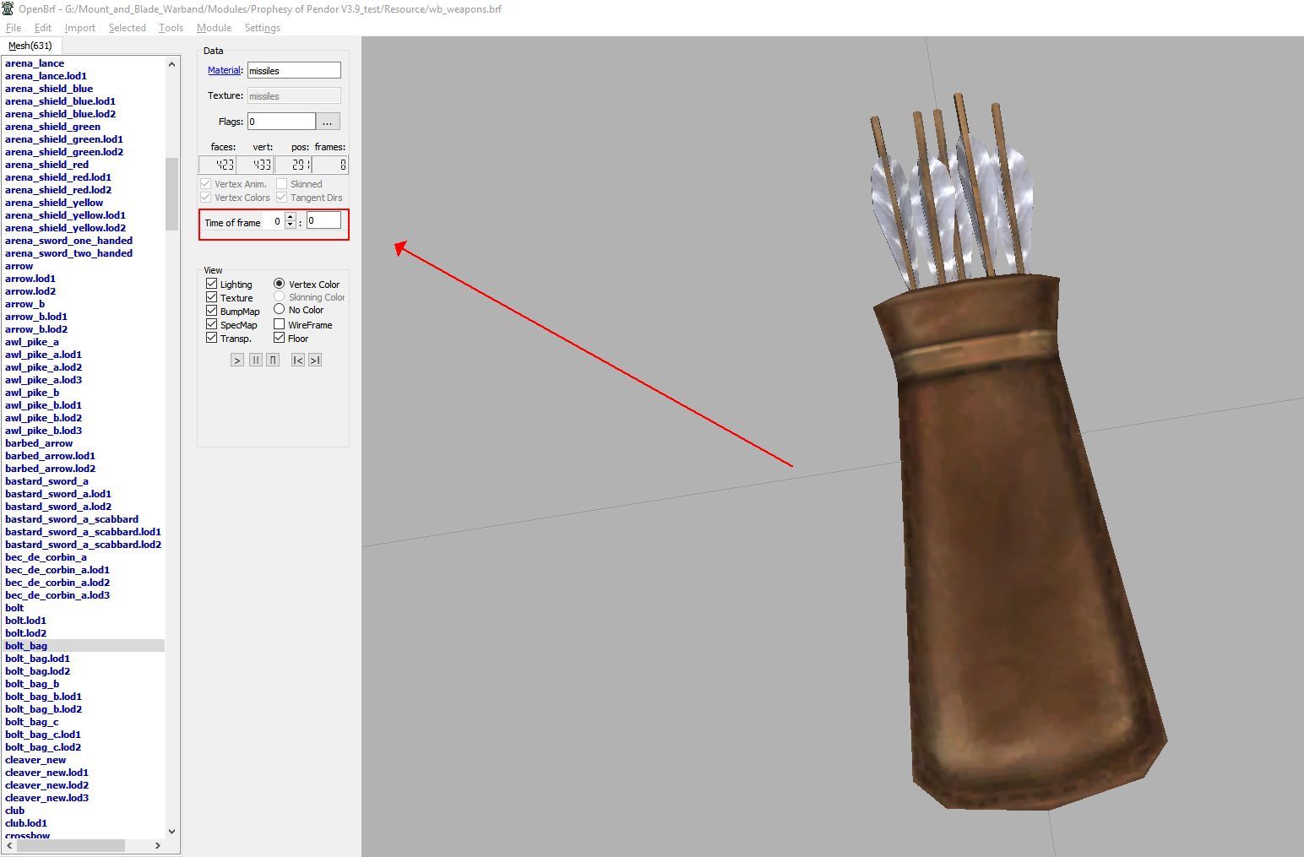Screen dimensions: 1304x857
Task: Select the Vertex Color radio button
Action: click(280, 284)
